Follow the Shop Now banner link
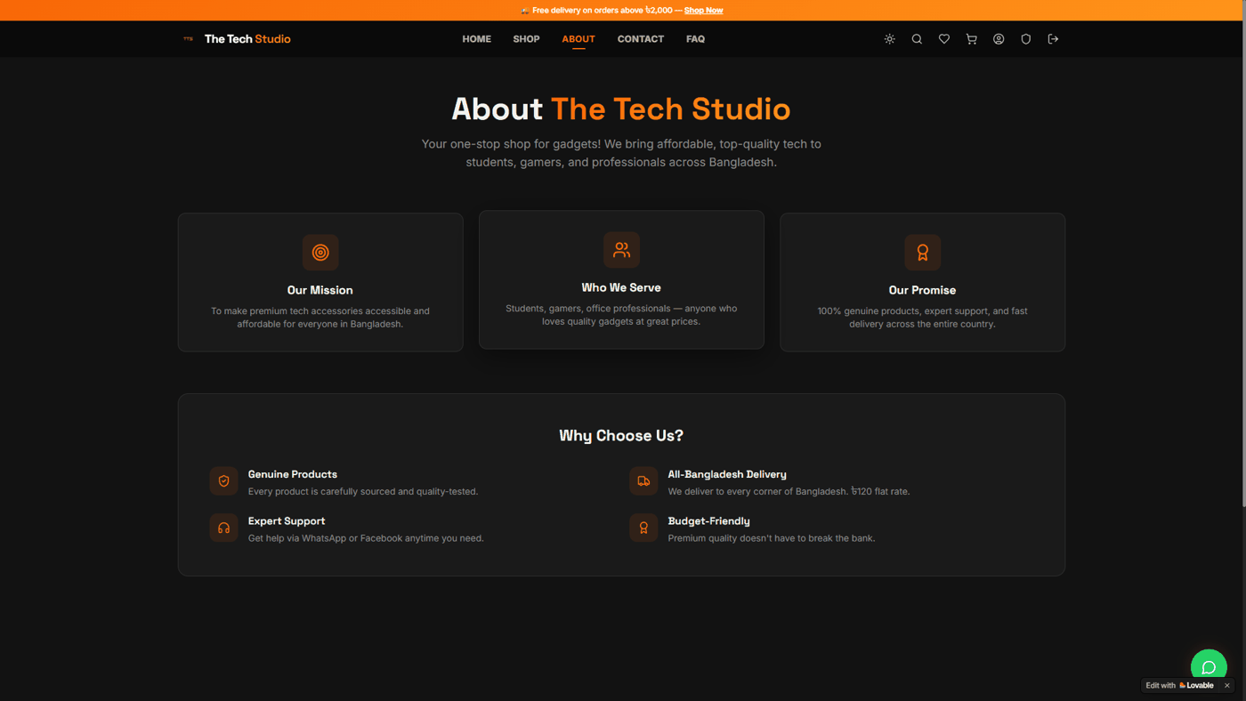 pos(703,11)
